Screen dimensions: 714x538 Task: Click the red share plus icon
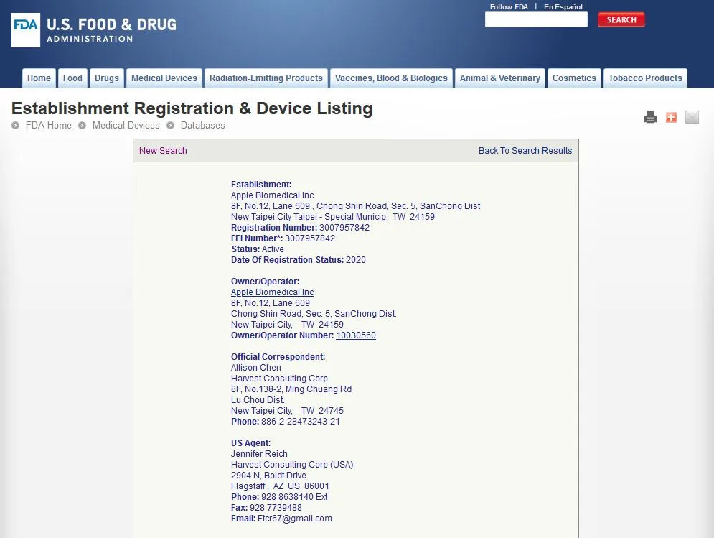pos(671,117)
